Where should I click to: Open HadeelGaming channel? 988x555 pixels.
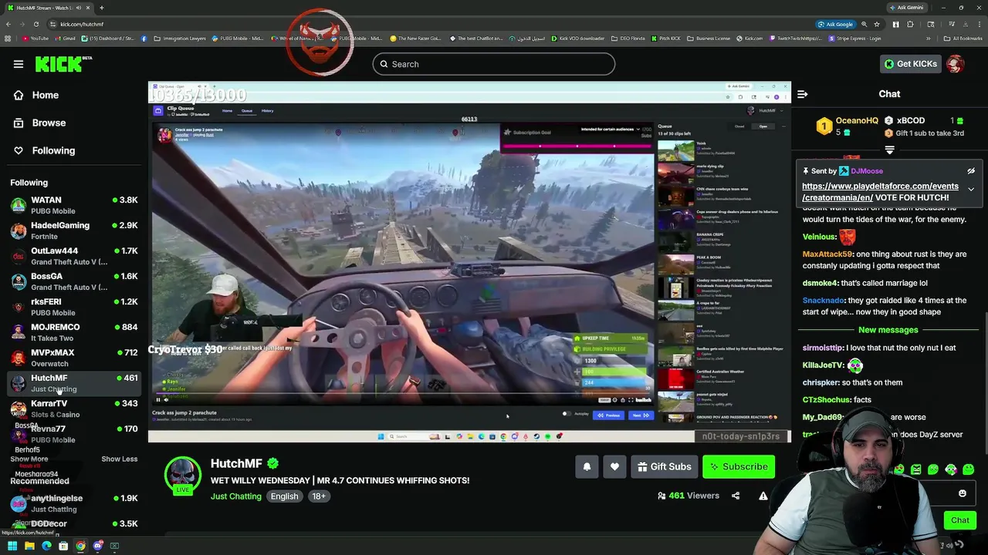tap(74, 230)
